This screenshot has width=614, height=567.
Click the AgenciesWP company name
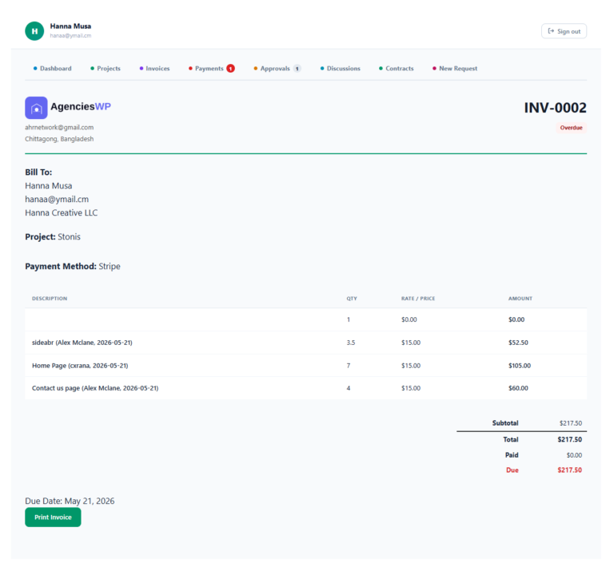[x=81, y=106]
